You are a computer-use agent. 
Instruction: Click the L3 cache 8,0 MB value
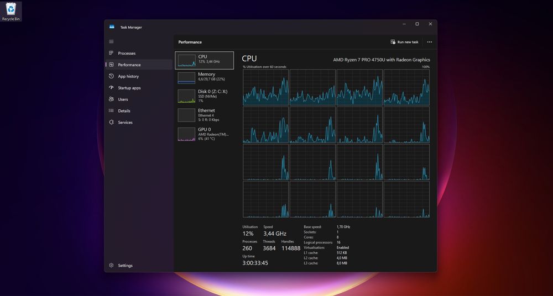(342, 263)
